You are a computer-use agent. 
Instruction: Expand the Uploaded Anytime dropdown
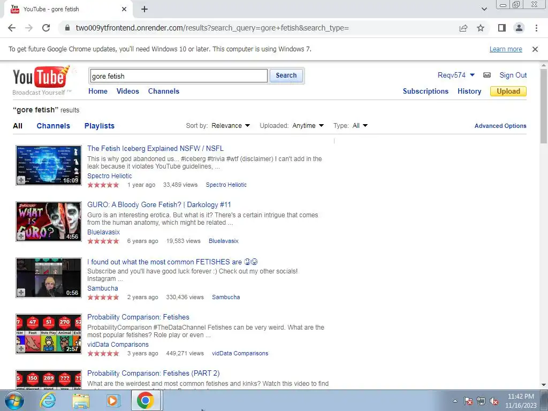point(308,125)
